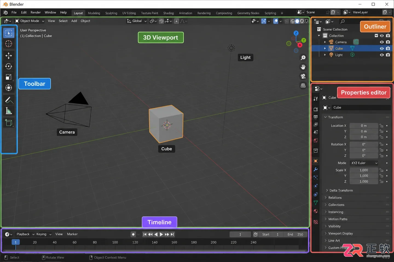
Task: Click the pan hand viewport gizmo
Action: click(303, 67)
